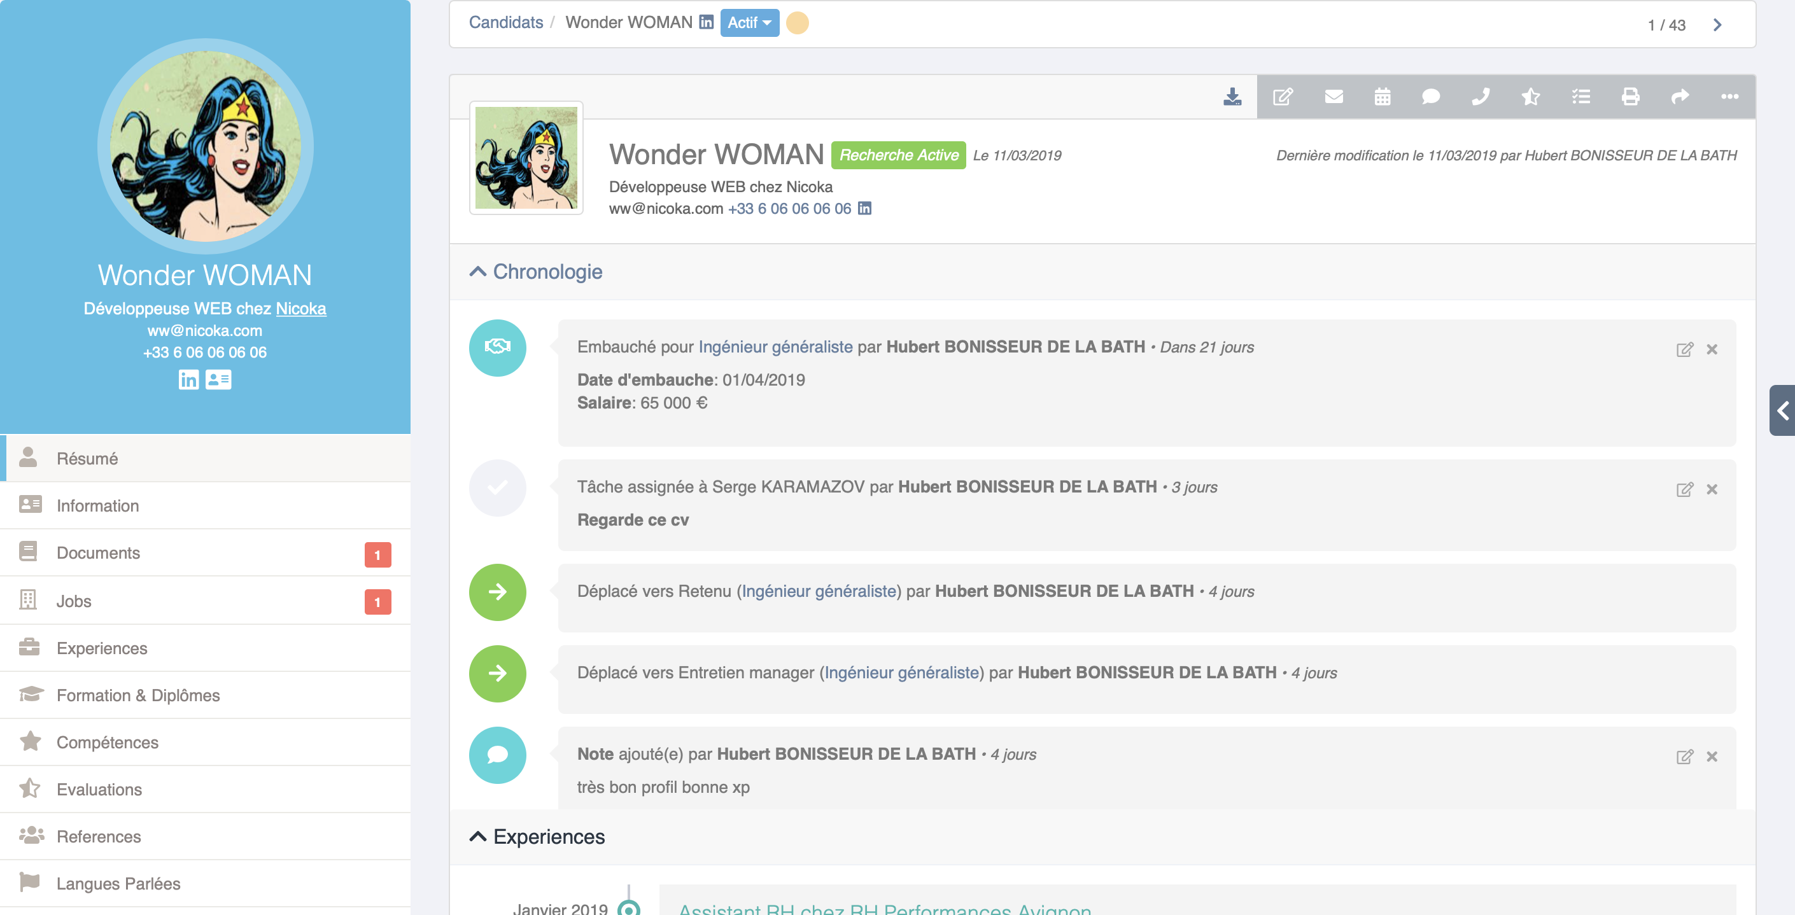The width and height of the screenshot is (1795, 915).
Task: Click the edit candidate pencil icon in toolbar
Action: tap(1283, 97)
